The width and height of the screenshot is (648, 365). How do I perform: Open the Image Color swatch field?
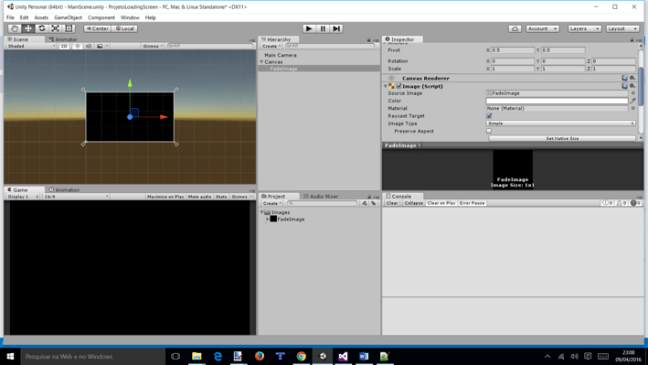coord(558,101)
